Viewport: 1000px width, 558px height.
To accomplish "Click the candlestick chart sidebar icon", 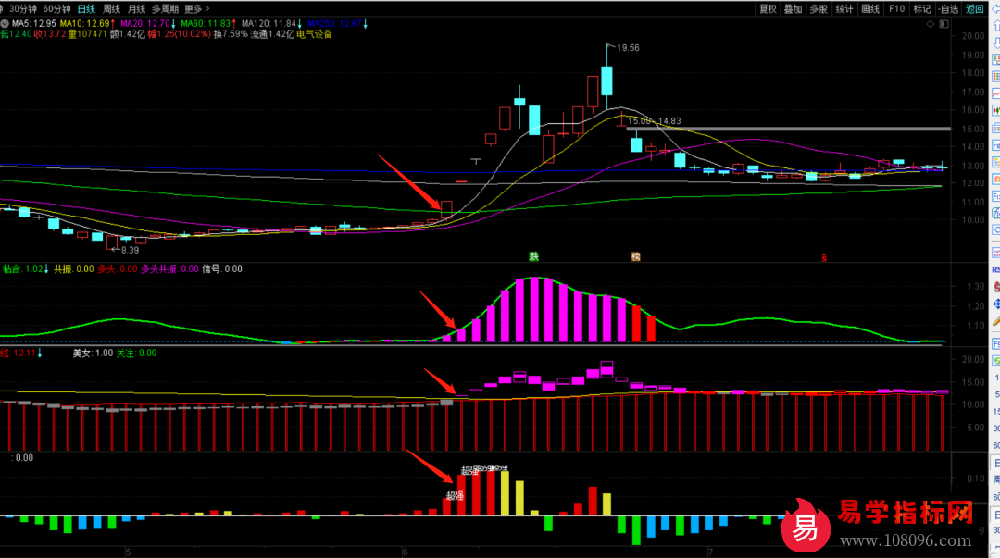I will (x=996, y=111).
